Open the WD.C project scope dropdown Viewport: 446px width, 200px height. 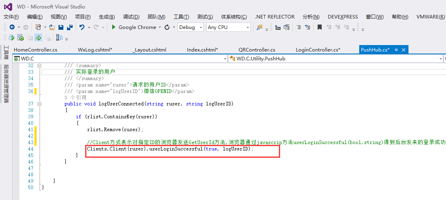[x=120, y=59]
